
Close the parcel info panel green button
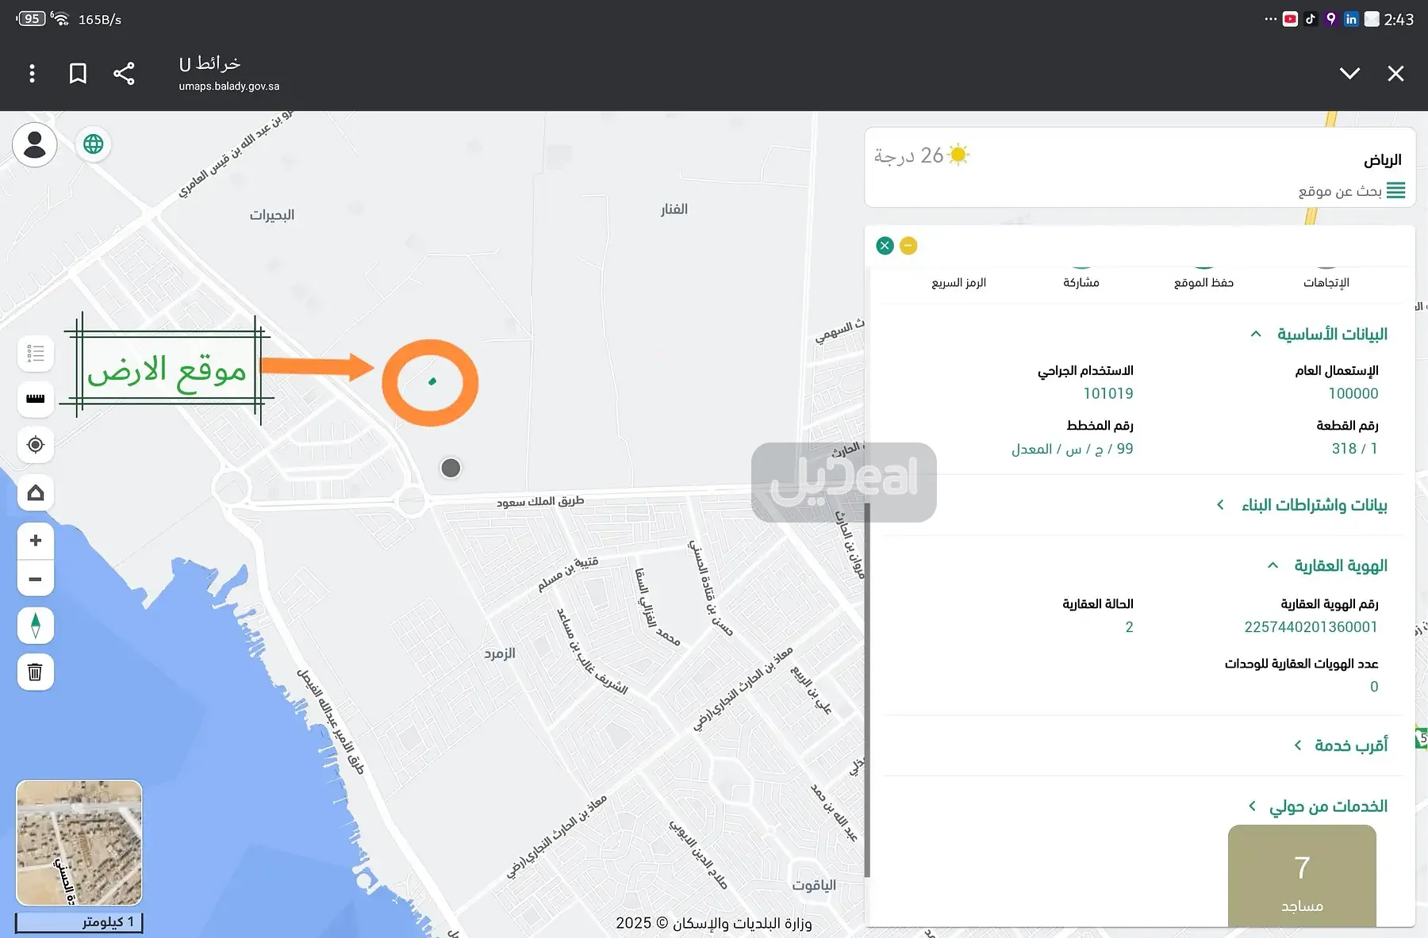pos(885,246)
